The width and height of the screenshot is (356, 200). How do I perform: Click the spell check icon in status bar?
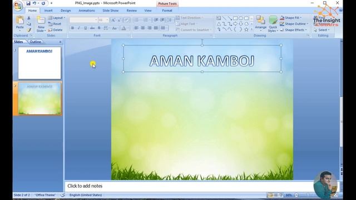pyautogui.click(x=63, y=195)
